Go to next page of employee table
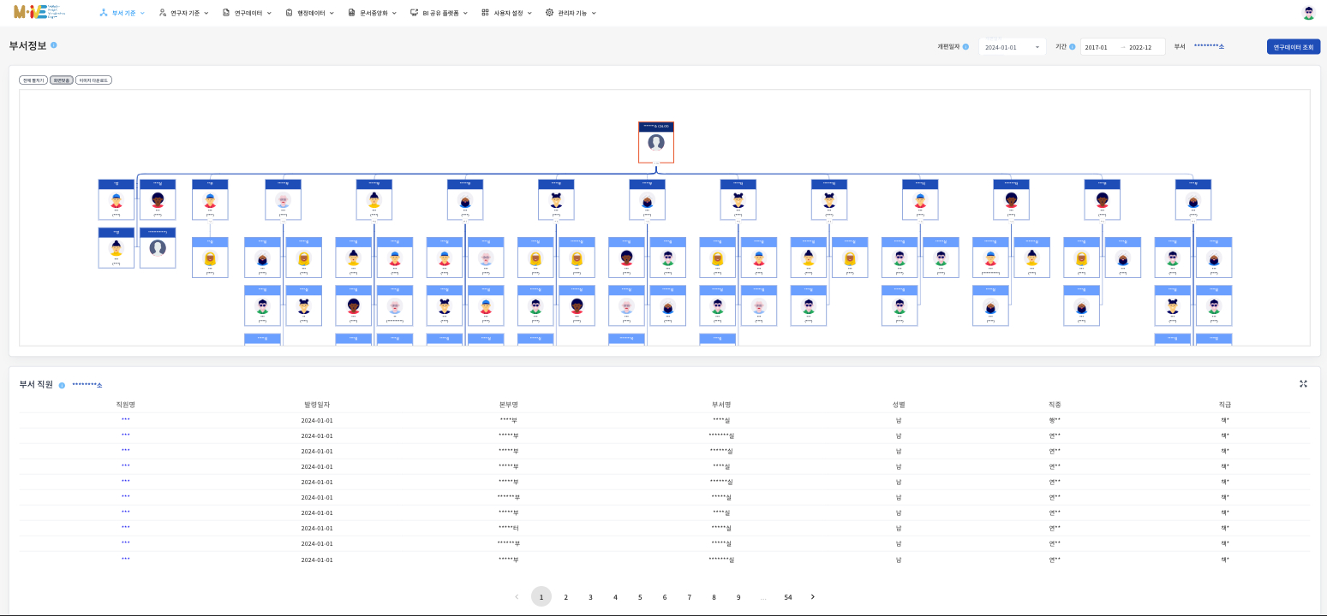Screen dimensions: 1327x616 coord(812,596)
